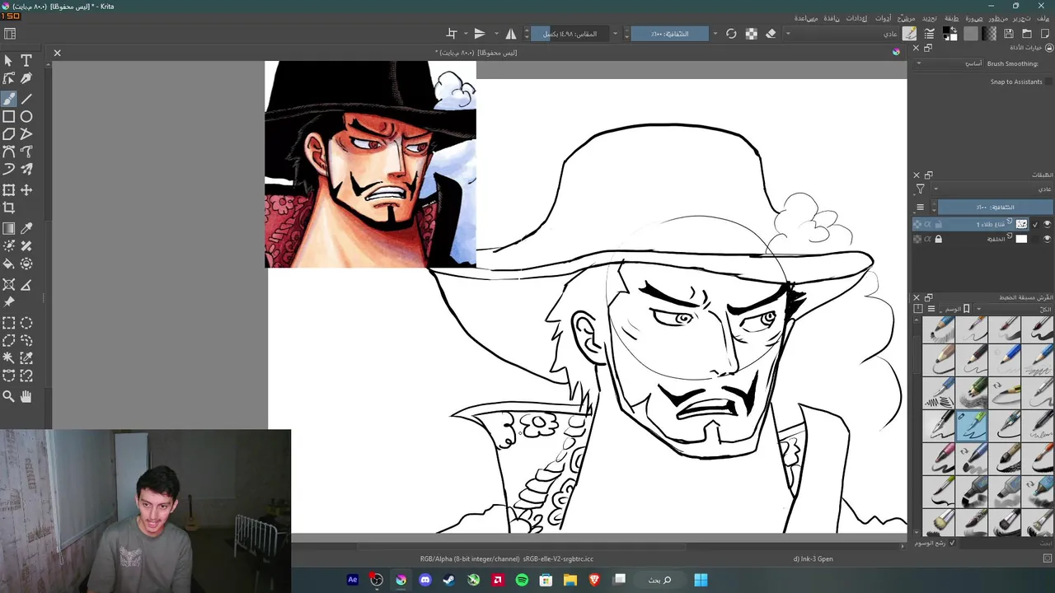Screen dimensions: 1055x593
Task: Adjust the toolbar brush opacity slider
Action: point(669,34)
